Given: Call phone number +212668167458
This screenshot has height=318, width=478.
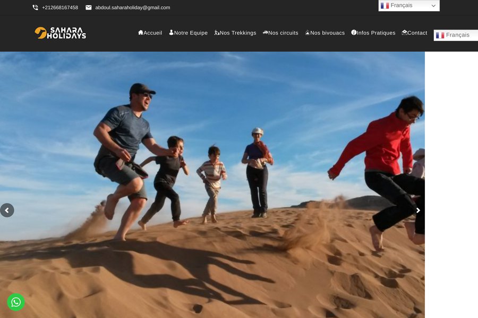Looking at the screenshot, I should (x=60, y=7).
